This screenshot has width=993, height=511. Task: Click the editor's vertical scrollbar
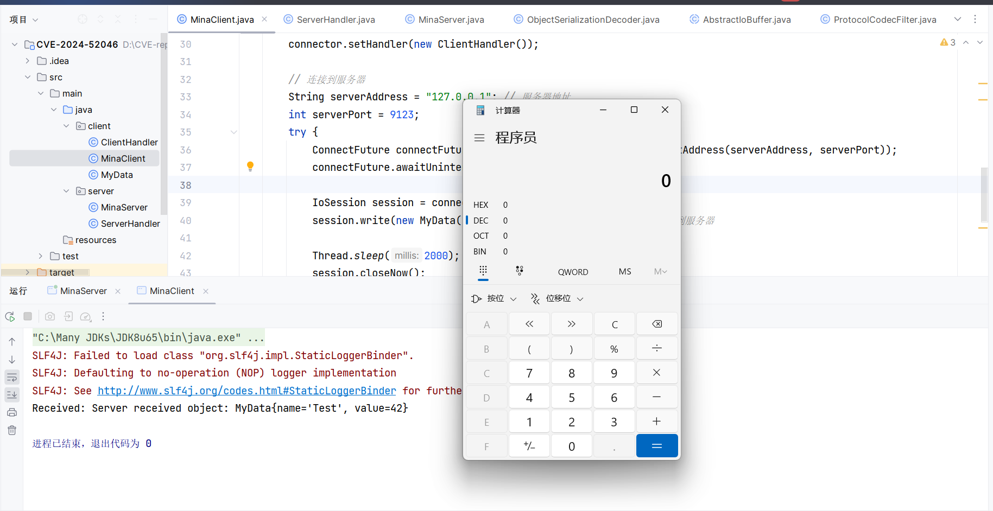pos(984,194)
